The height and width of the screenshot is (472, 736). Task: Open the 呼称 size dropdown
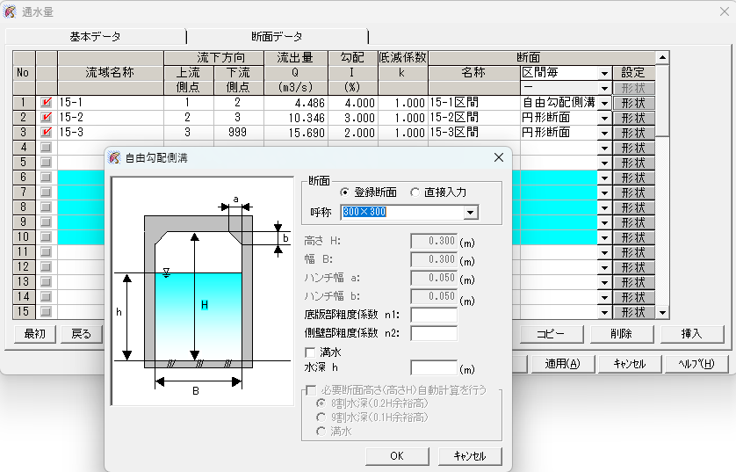click(471, 212)
